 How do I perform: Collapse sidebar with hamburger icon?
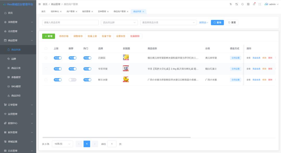[x=40, y=4]
